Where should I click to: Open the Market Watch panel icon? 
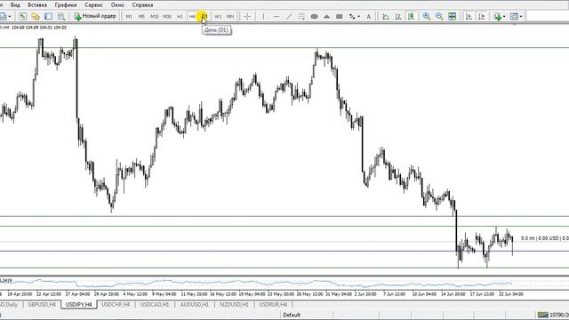point(23,16)
